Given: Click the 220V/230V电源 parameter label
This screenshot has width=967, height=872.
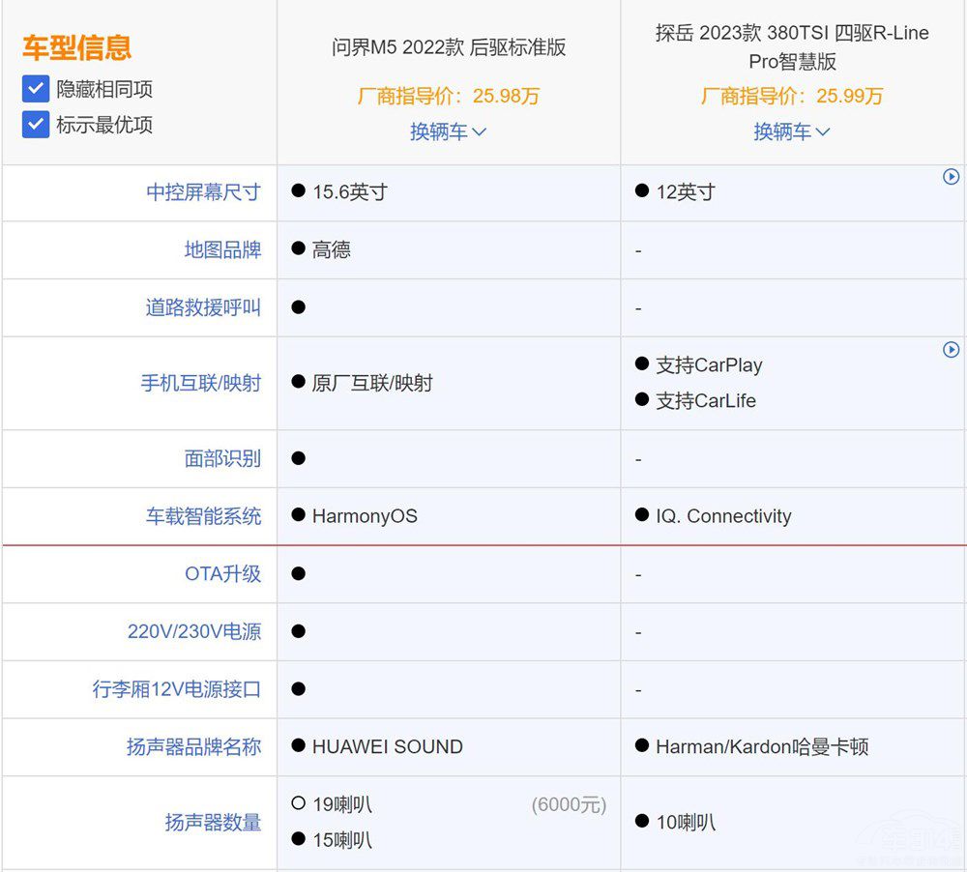Looking at the screenshot, I should pos(194,631).
